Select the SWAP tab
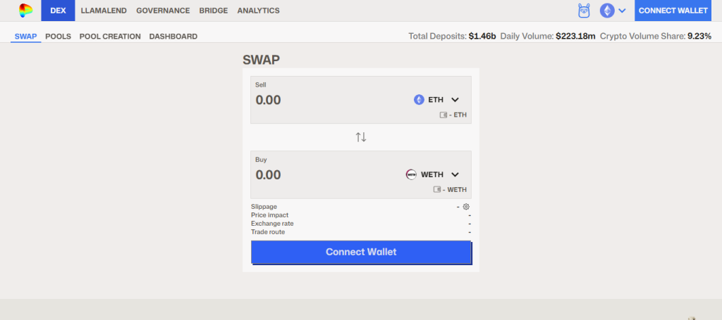Screen dimensions: 722x320 click(26, 37)
